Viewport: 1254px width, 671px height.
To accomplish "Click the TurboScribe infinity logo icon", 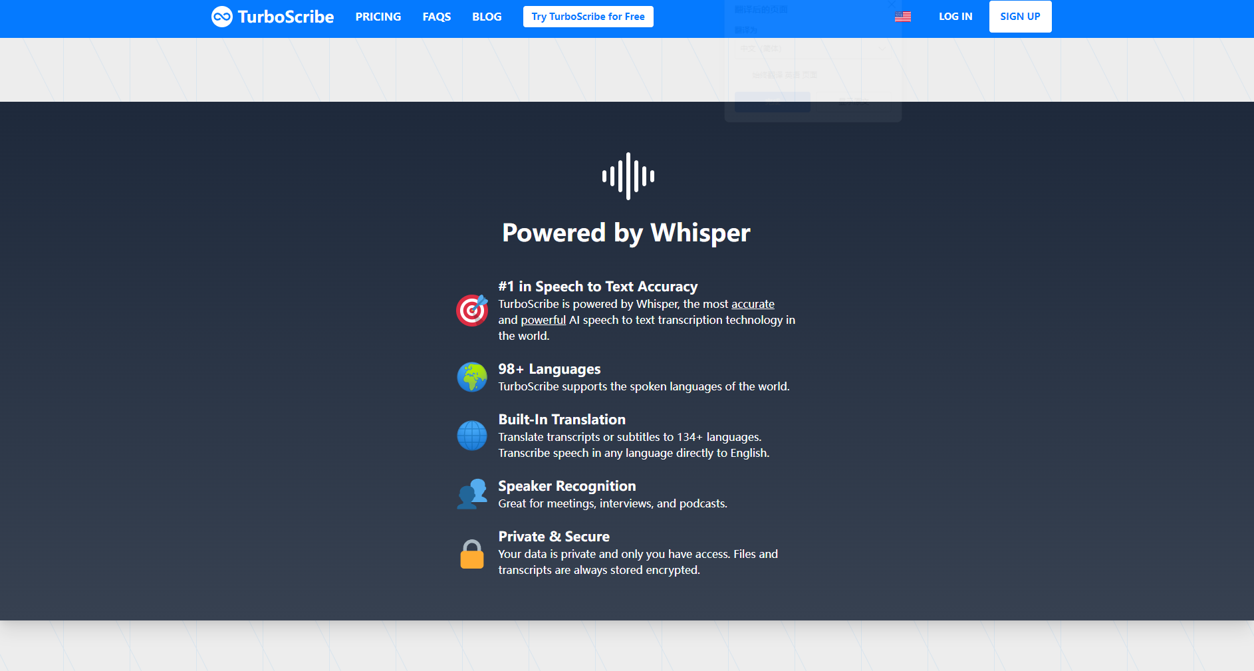I will pyautogui.click(x=222, y=17).
